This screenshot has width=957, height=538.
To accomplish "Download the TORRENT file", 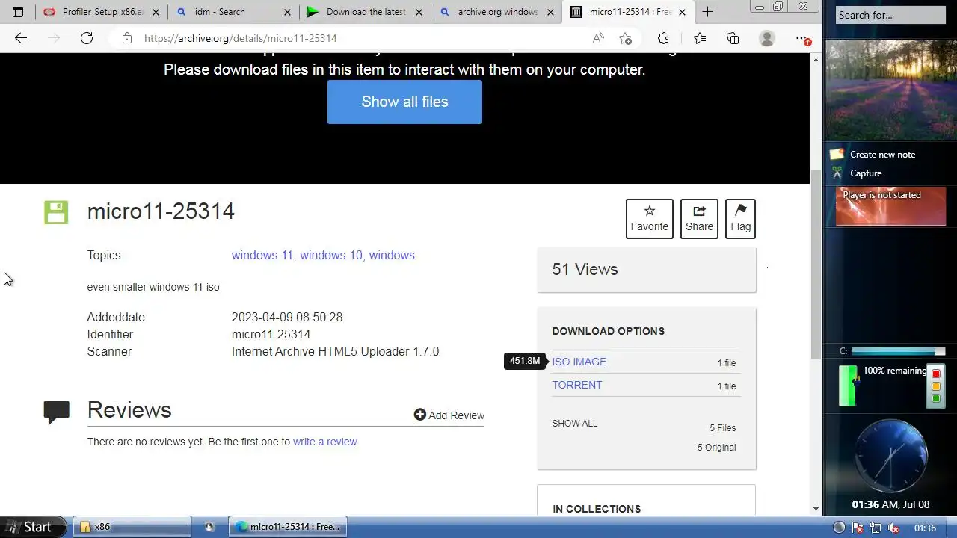I will pyautogui.click(x=577, y=385).
